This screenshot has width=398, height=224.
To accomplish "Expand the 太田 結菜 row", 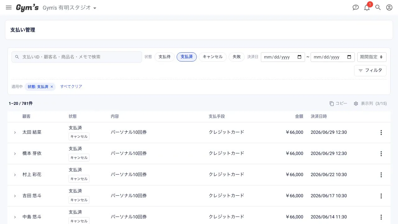I will 15,133.
